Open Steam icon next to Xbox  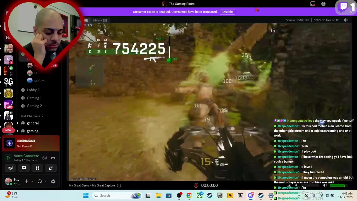pyautogui.click(x=210, y=195)
